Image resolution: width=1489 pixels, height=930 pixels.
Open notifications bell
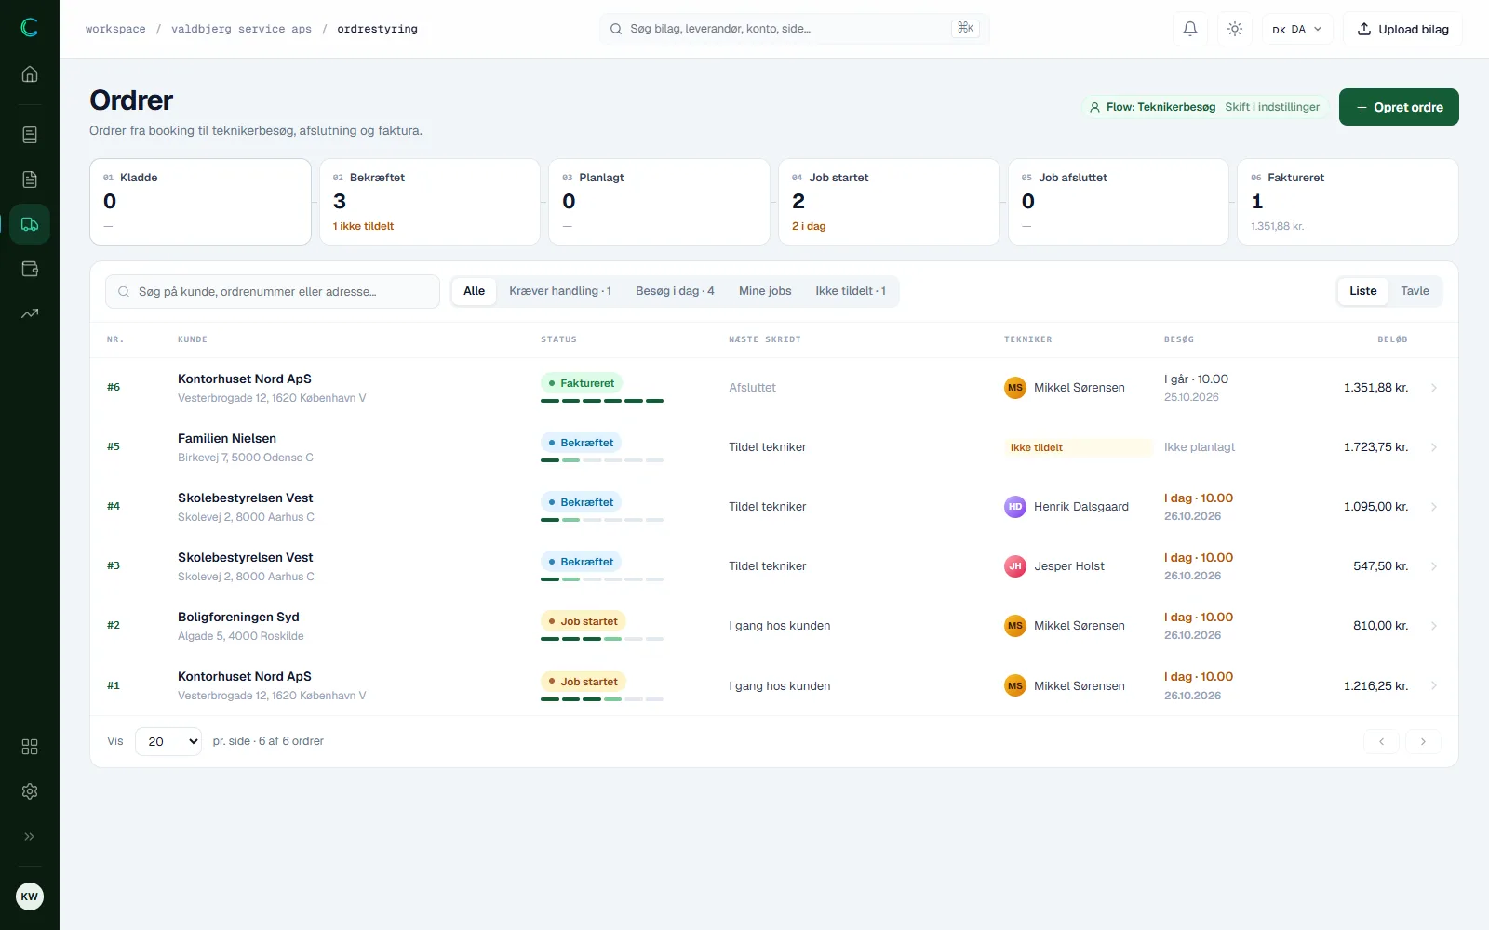1190,29
